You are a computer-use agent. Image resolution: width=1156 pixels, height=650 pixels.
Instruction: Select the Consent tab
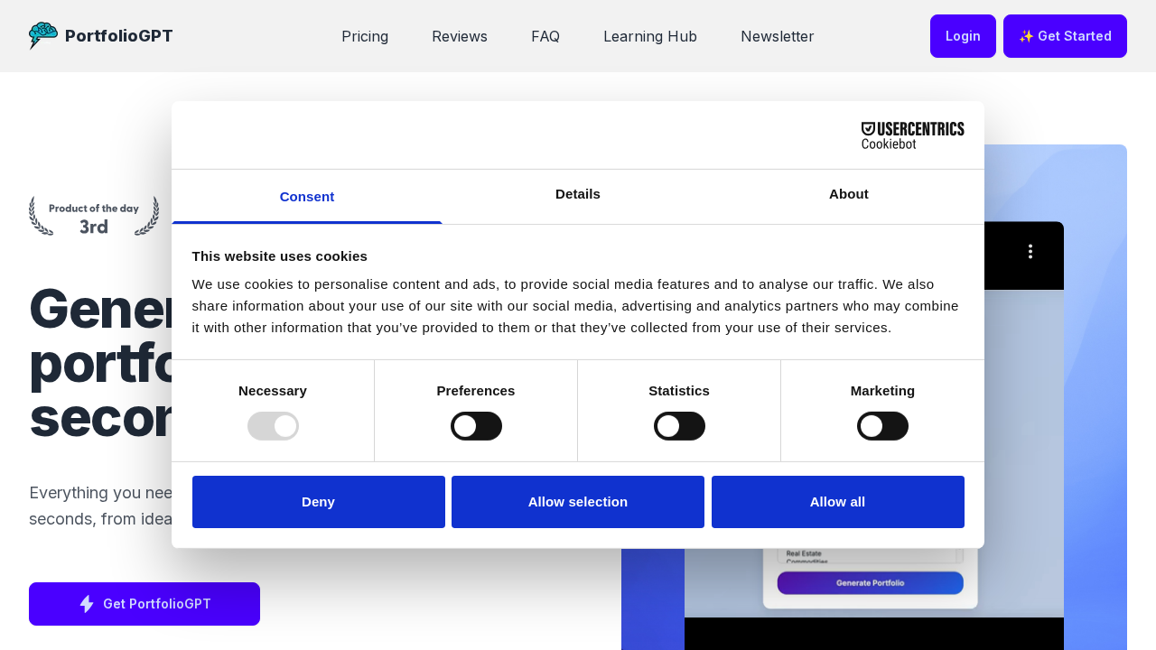[x=307, y=197]
